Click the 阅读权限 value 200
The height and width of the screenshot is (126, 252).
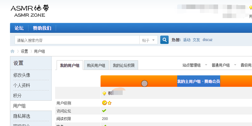click(105, 119)
